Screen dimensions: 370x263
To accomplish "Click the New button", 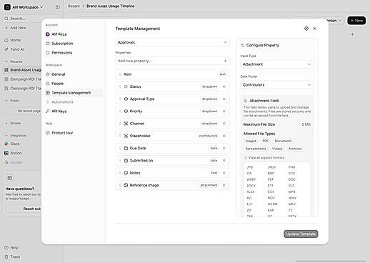I will pyautogui.click(x=356, y=21).
